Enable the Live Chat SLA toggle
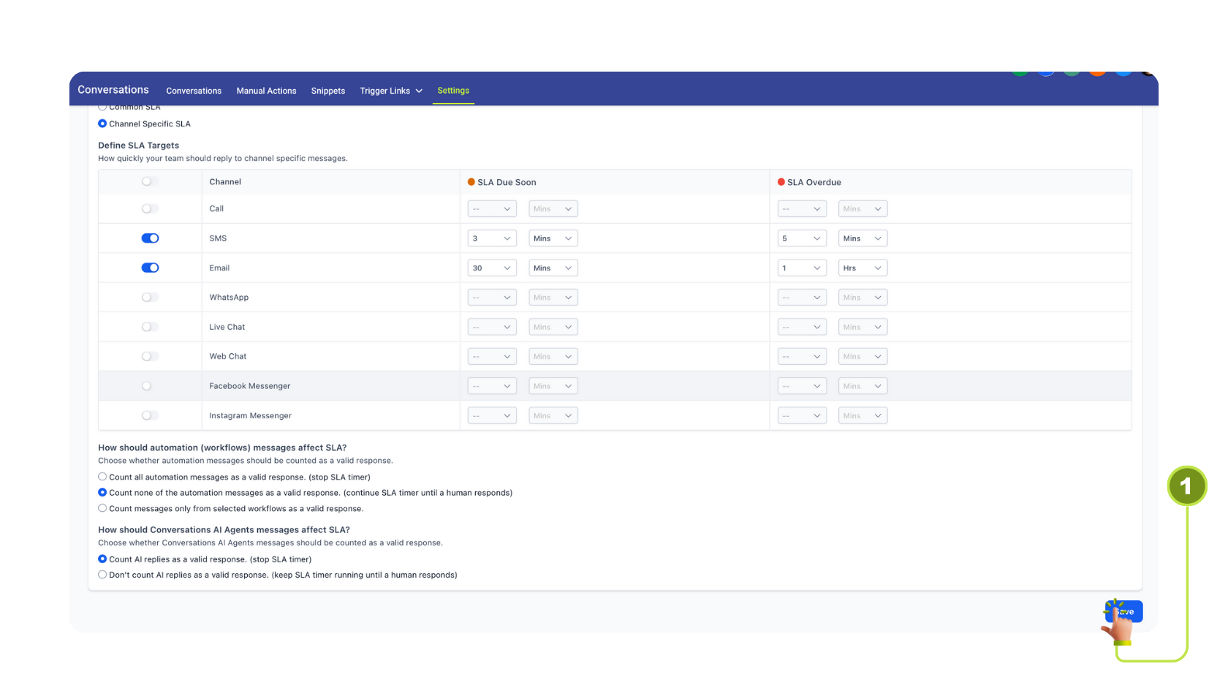This screenshot has height=691, width=1228. tap(150, 327)
